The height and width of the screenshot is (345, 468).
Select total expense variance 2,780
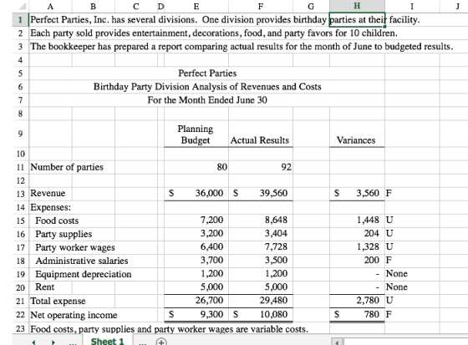[357, 301]
